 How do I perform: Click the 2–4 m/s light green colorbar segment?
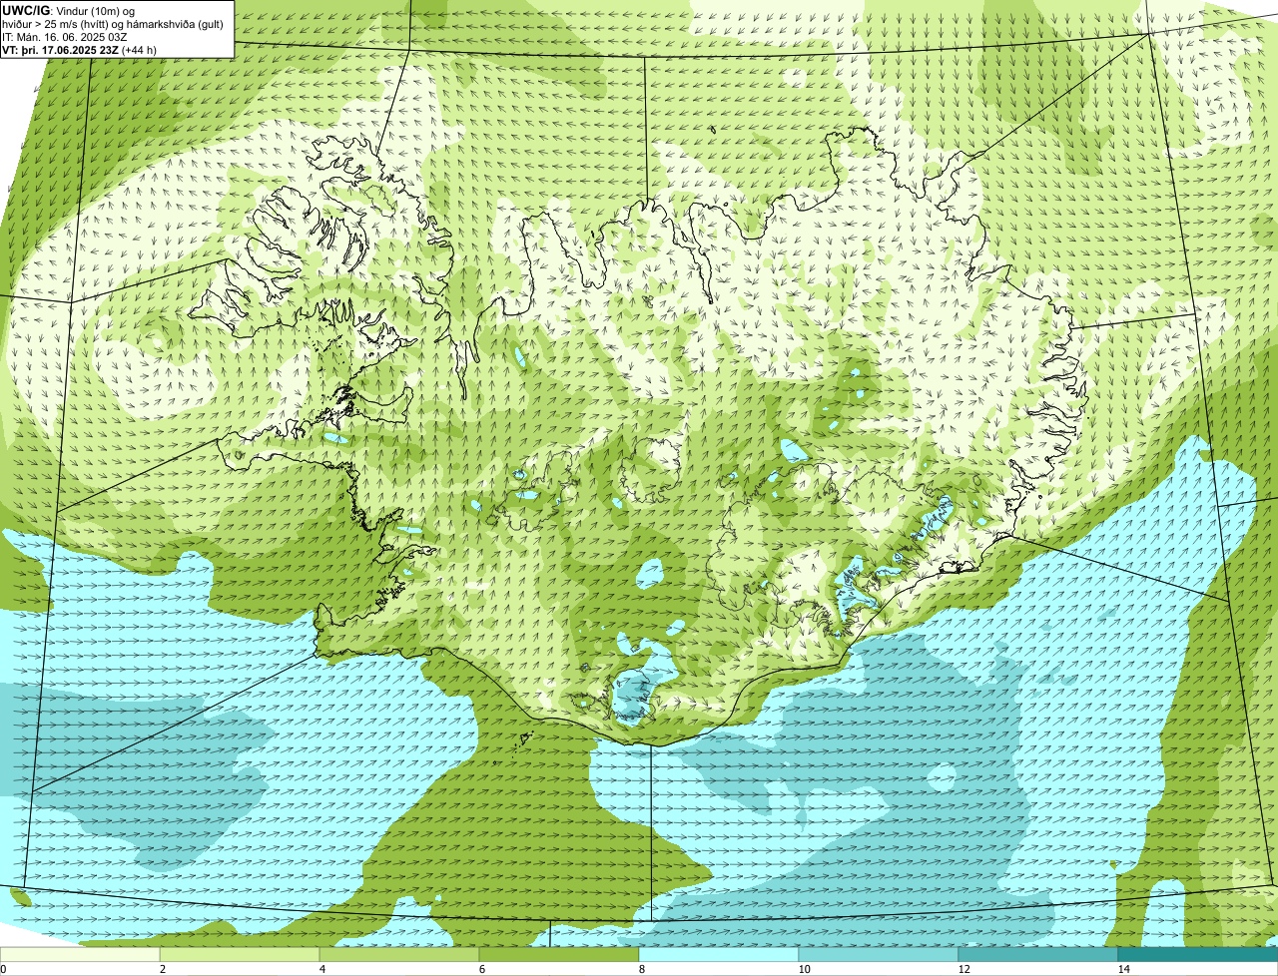click(240, 954)
